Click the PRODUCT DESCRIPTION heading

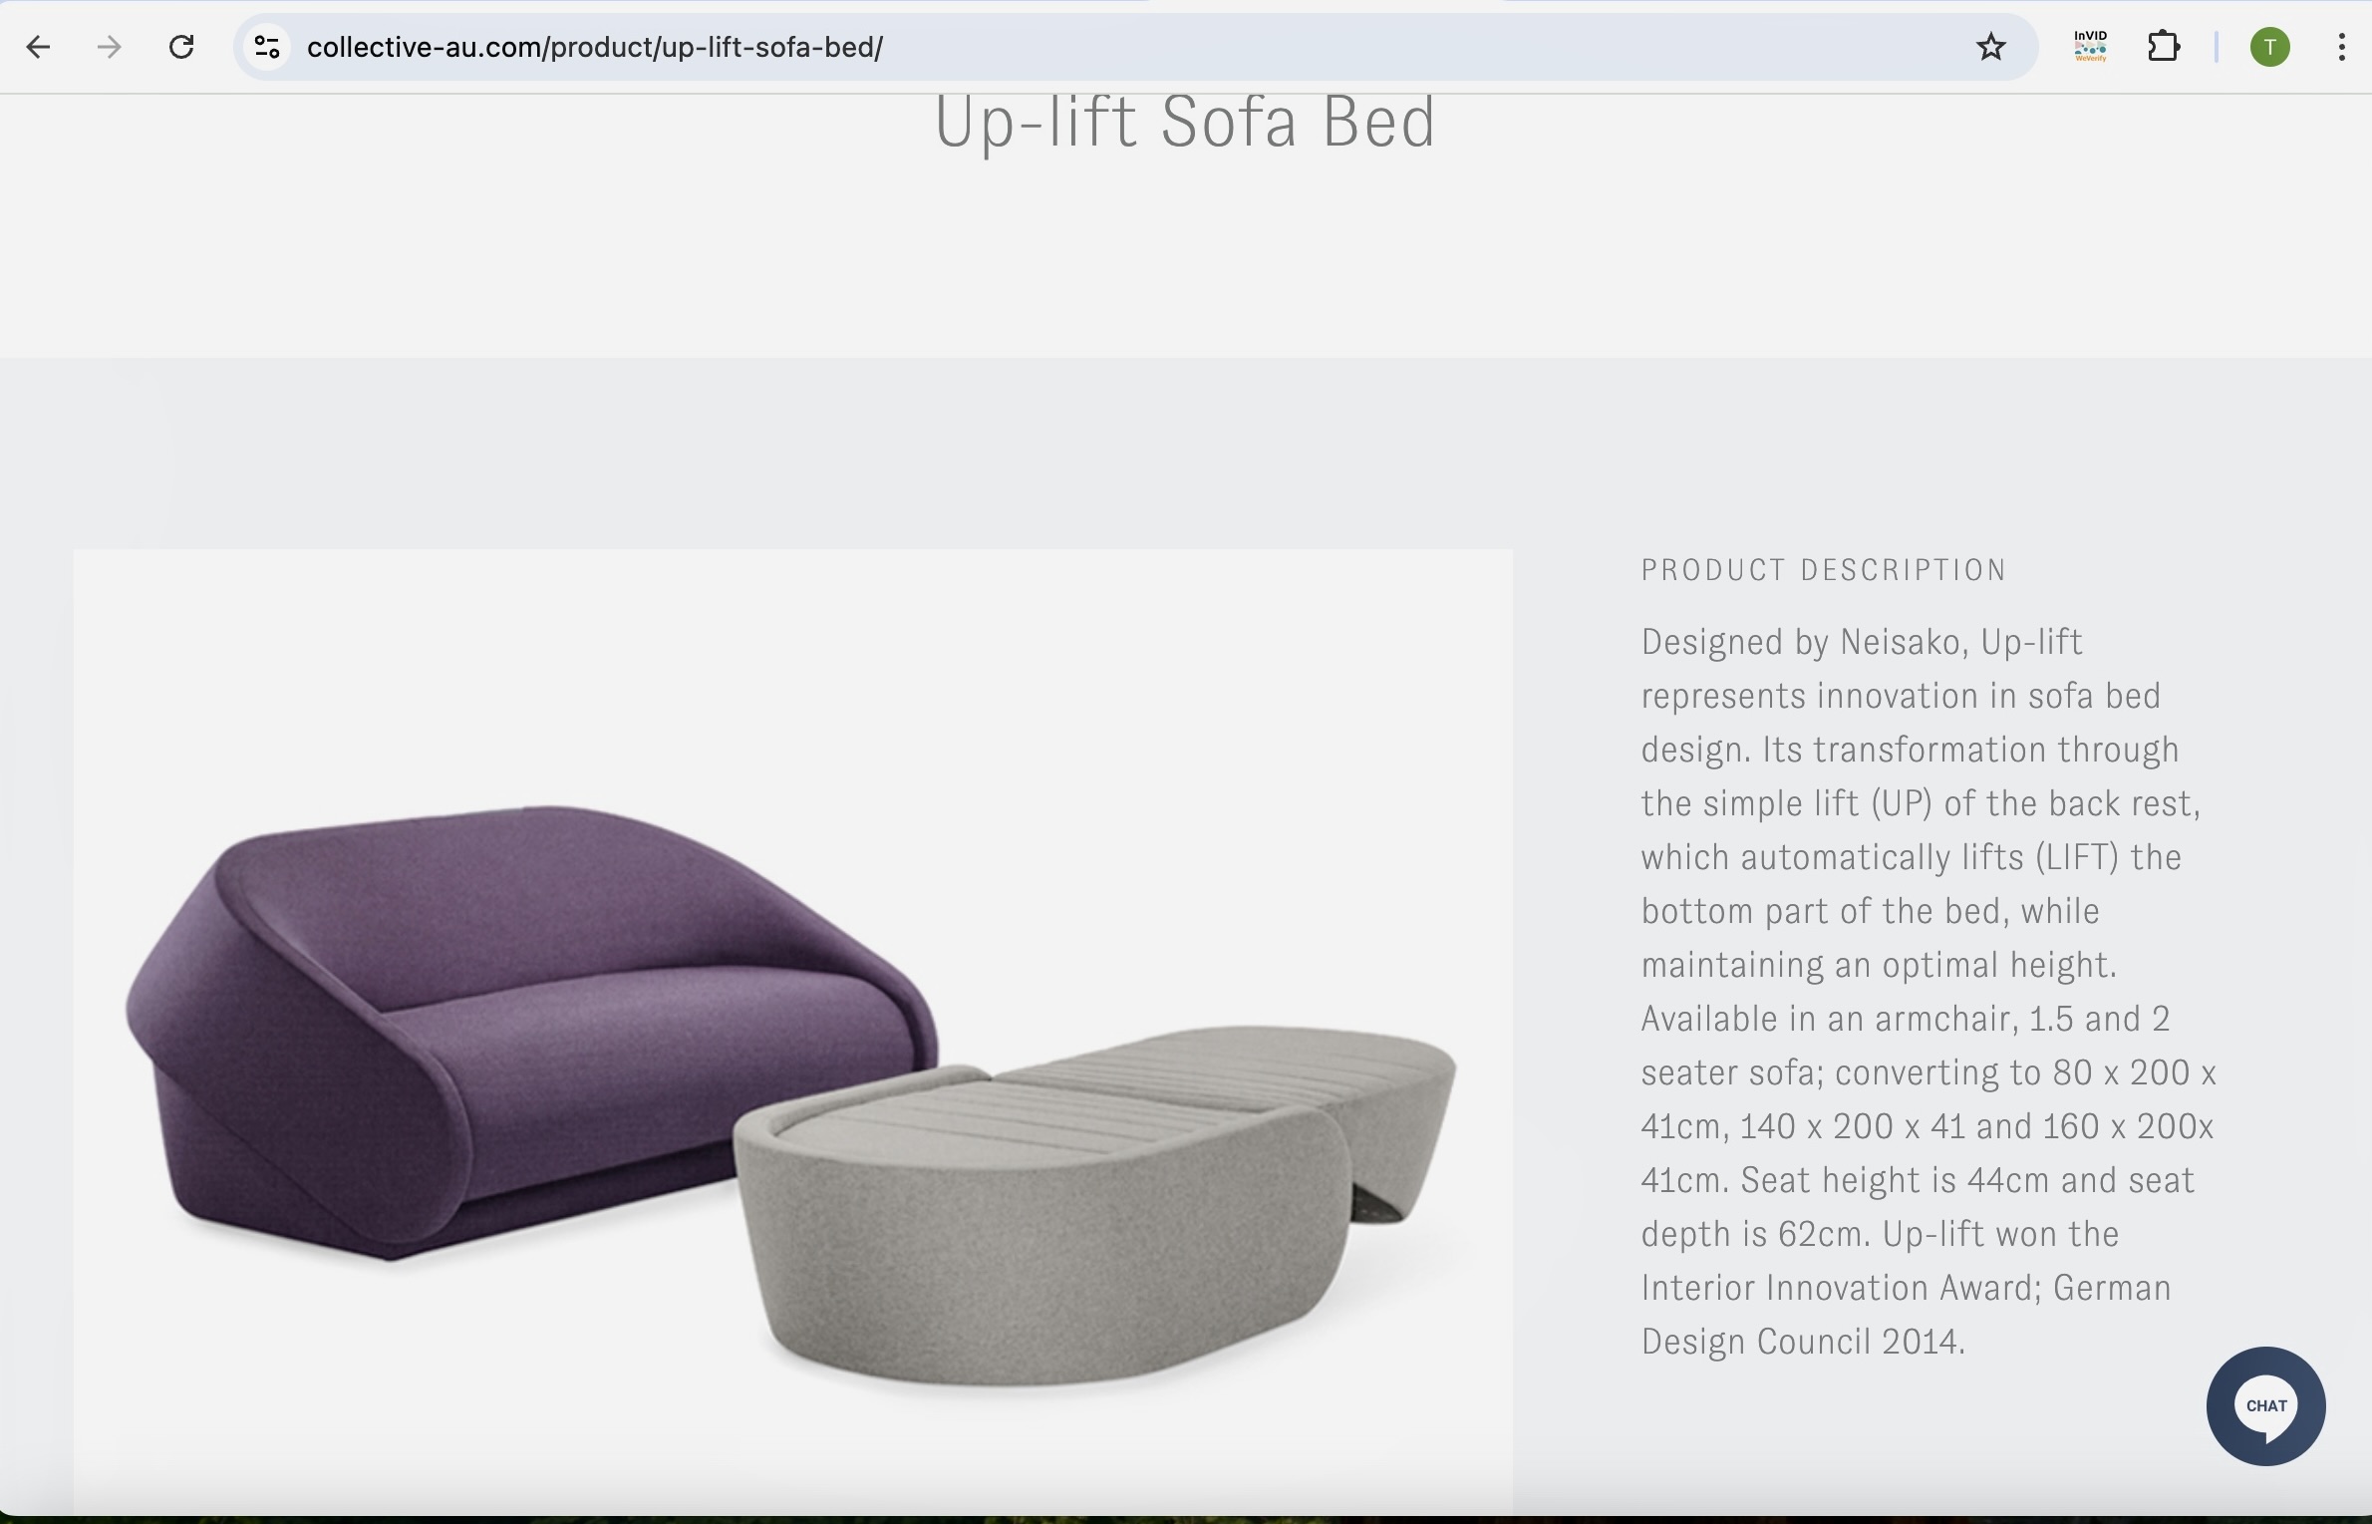tap(1823, 570)
